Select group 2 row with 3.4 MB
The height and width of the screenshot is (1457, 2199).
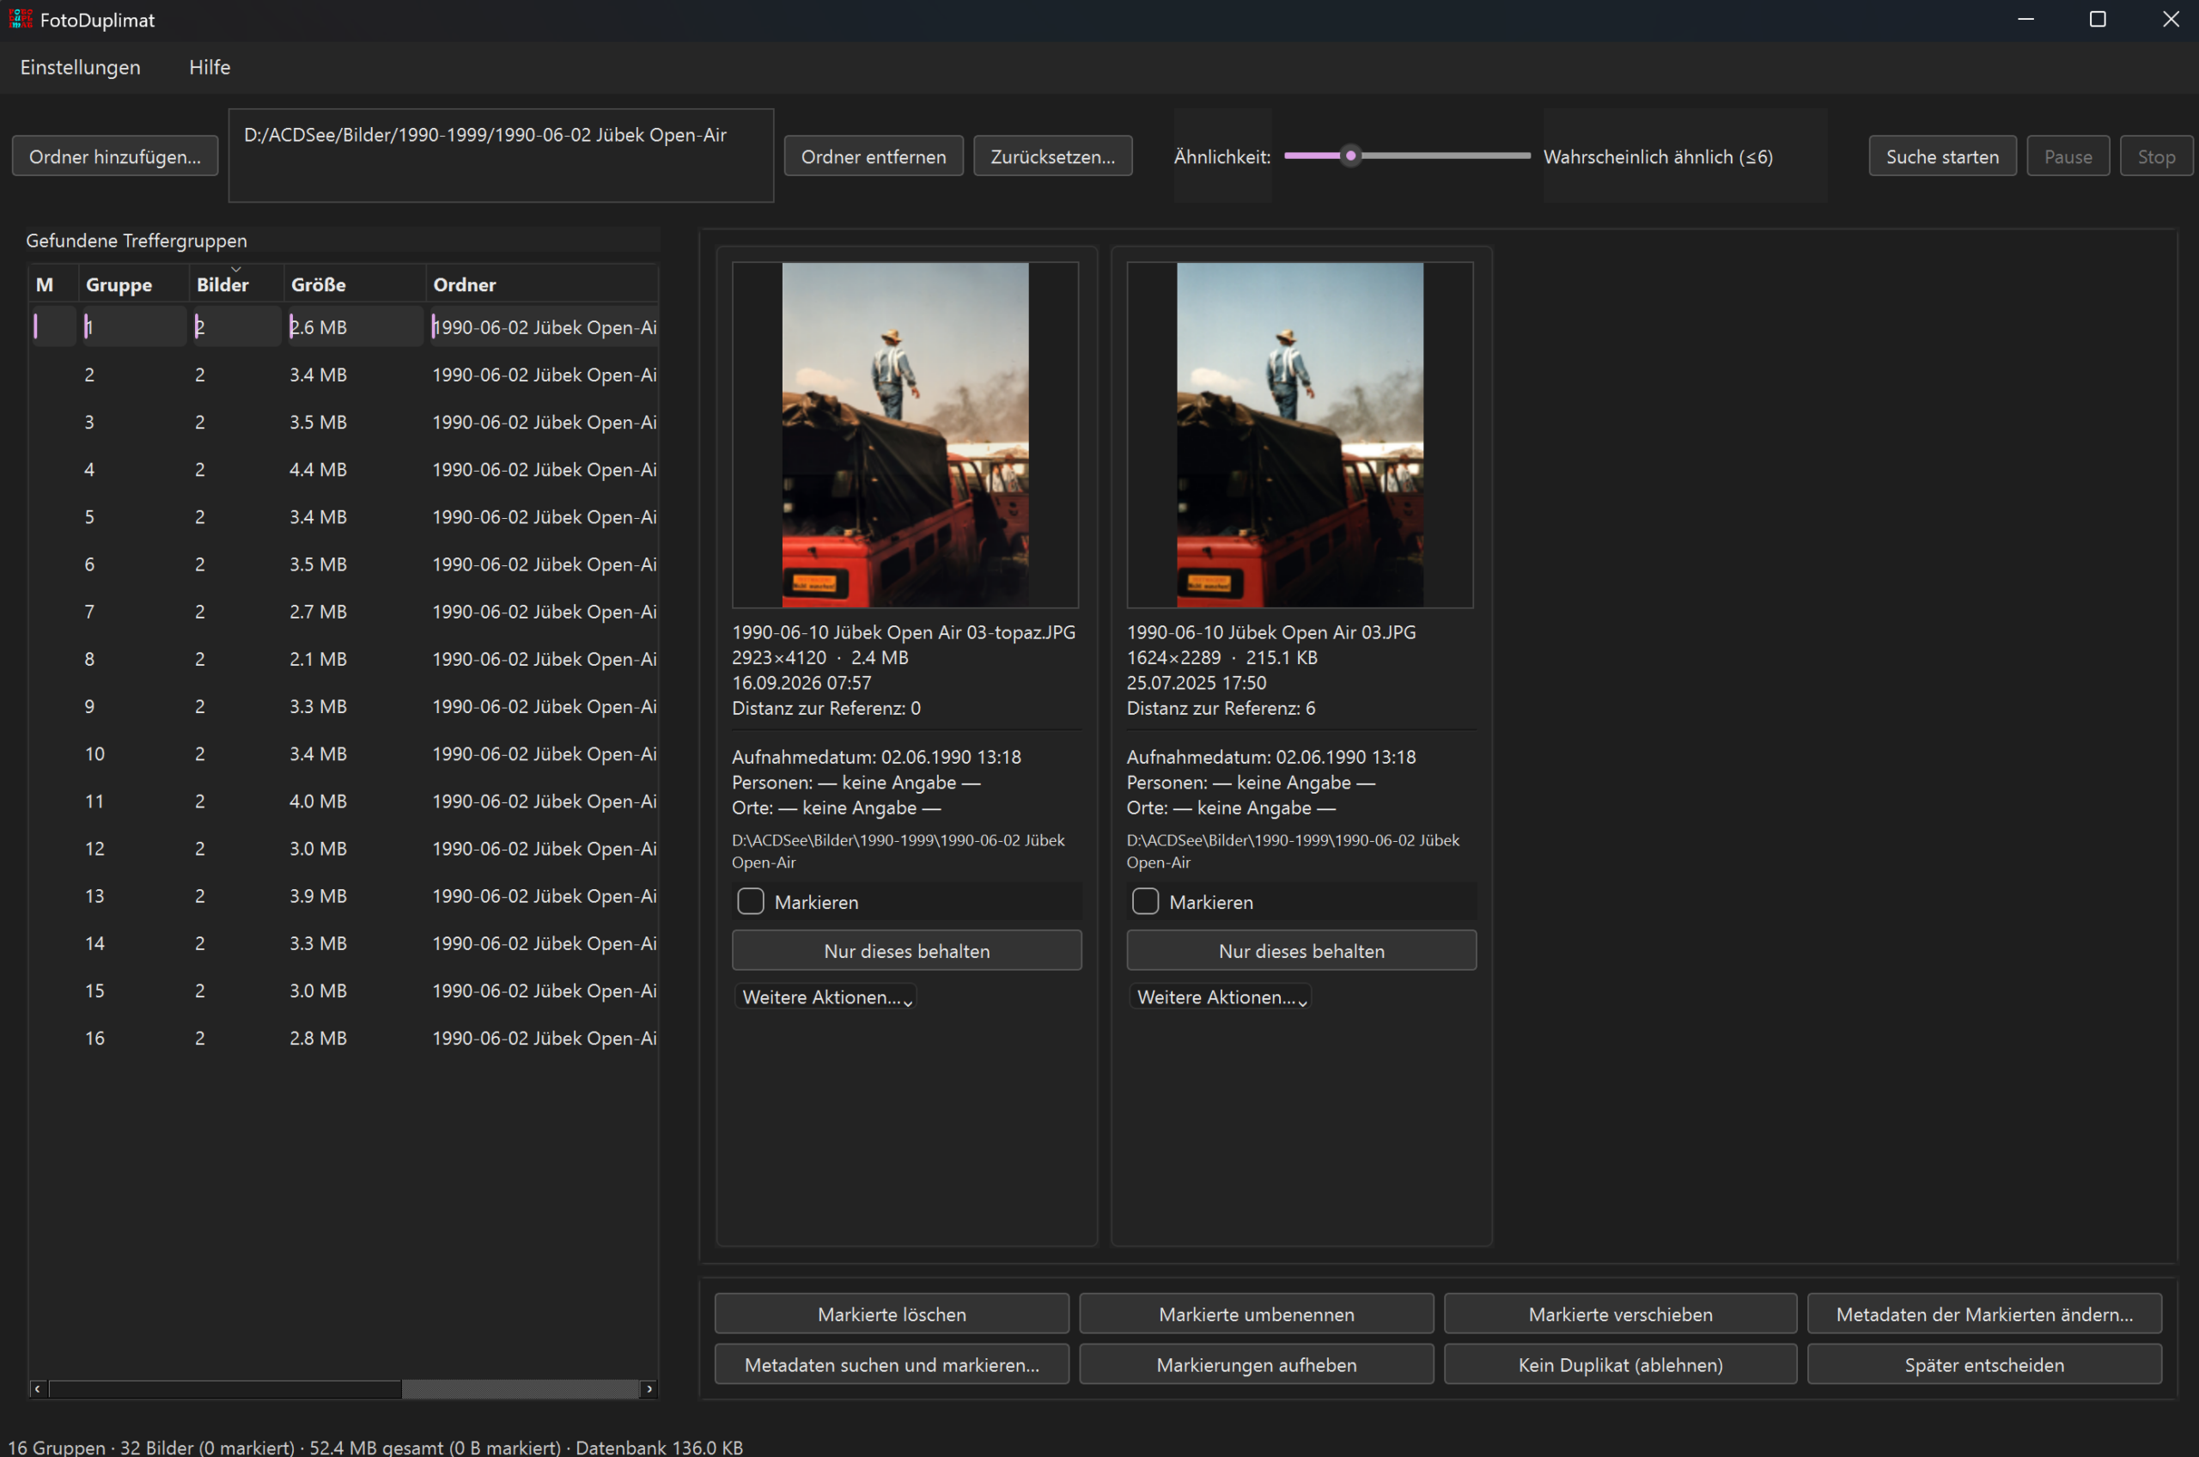point(344,375)
